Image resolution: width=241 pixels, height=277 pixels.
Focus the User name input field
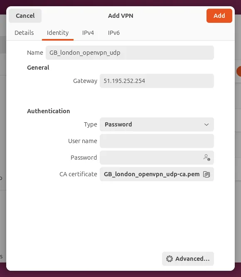point(157,141)
